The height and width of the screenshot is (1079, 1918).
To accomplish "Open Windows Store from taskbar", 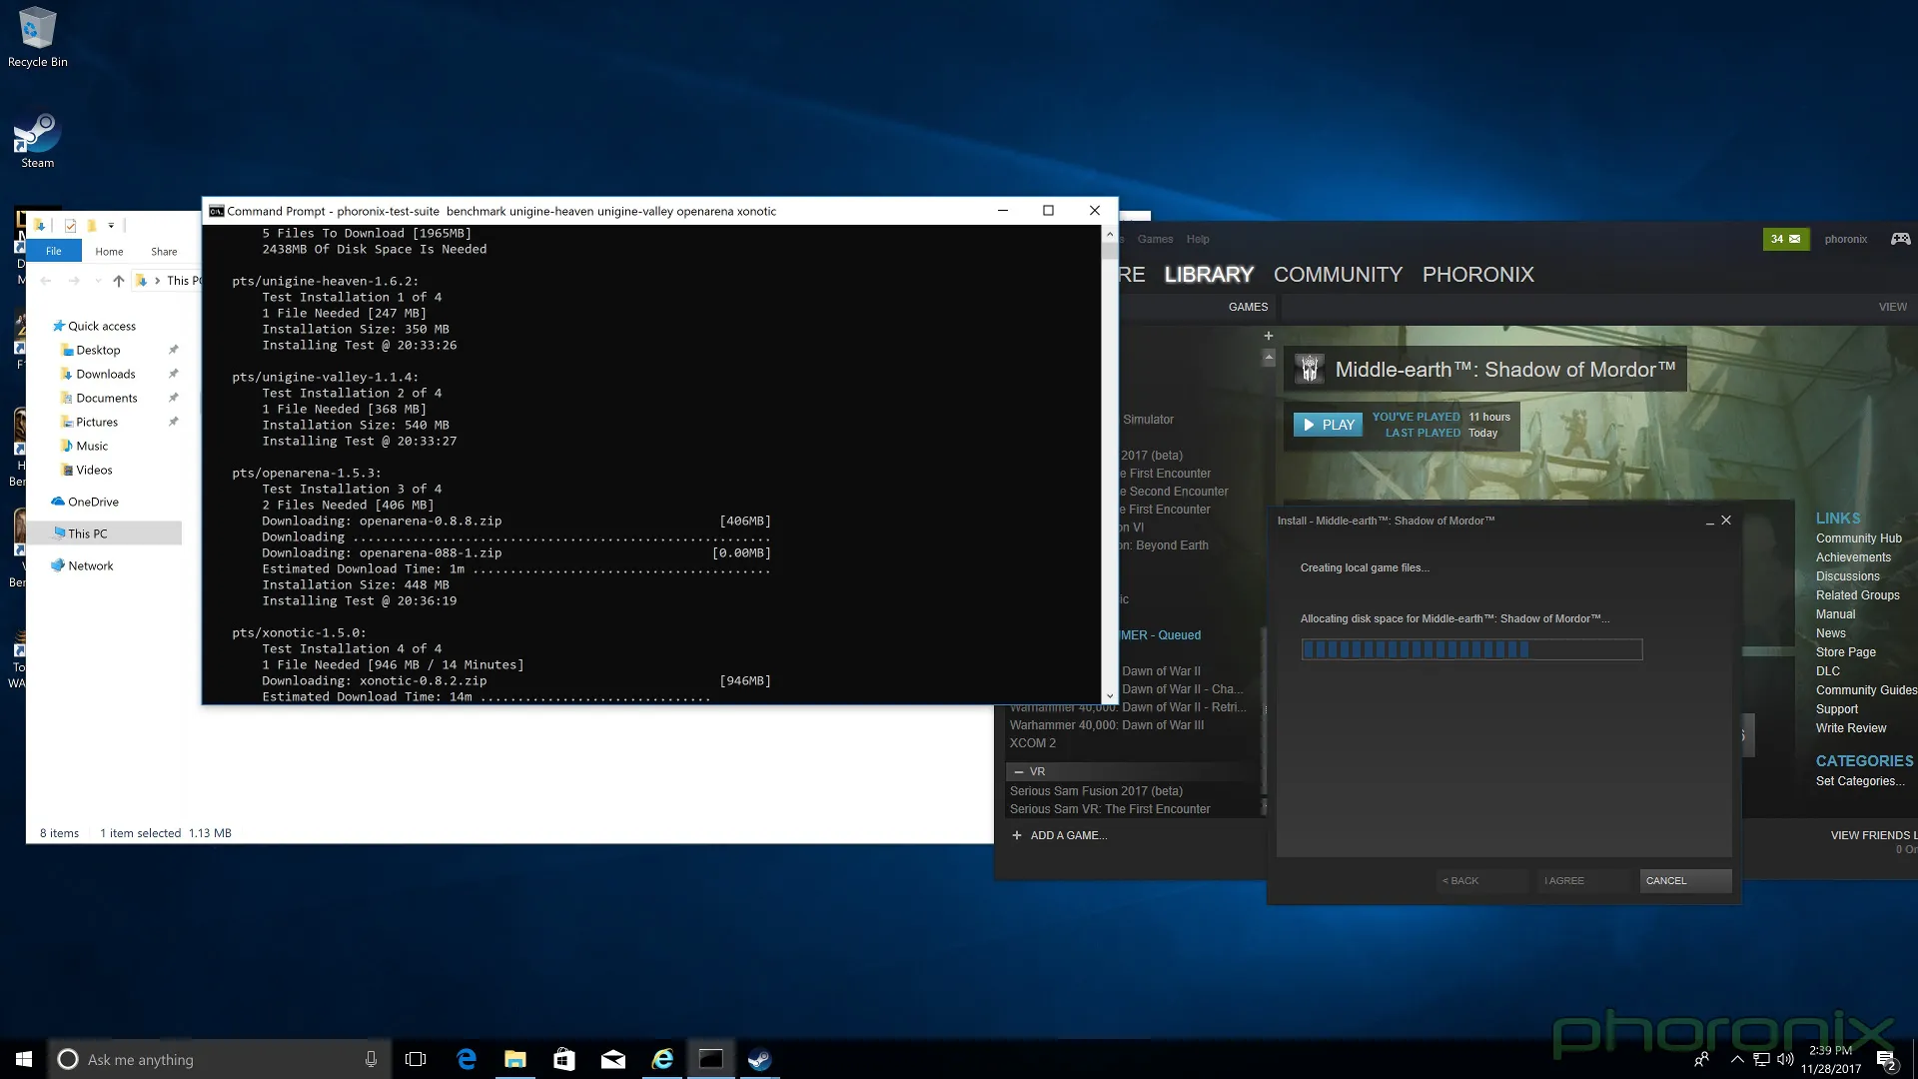I will point(563,1059).
